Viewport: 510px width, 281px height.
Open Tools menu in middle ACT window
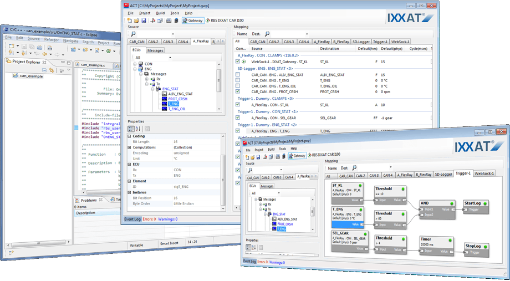(x=175, y=13)
